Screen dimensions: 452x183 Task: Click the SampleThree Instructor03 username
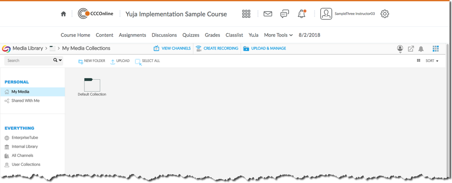pos(355,13)
